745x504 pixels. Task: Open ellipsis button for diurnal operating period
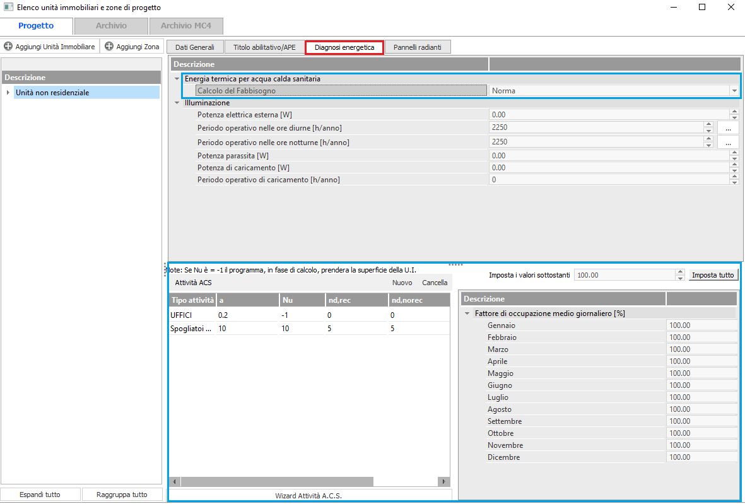(x=728, y=128)
